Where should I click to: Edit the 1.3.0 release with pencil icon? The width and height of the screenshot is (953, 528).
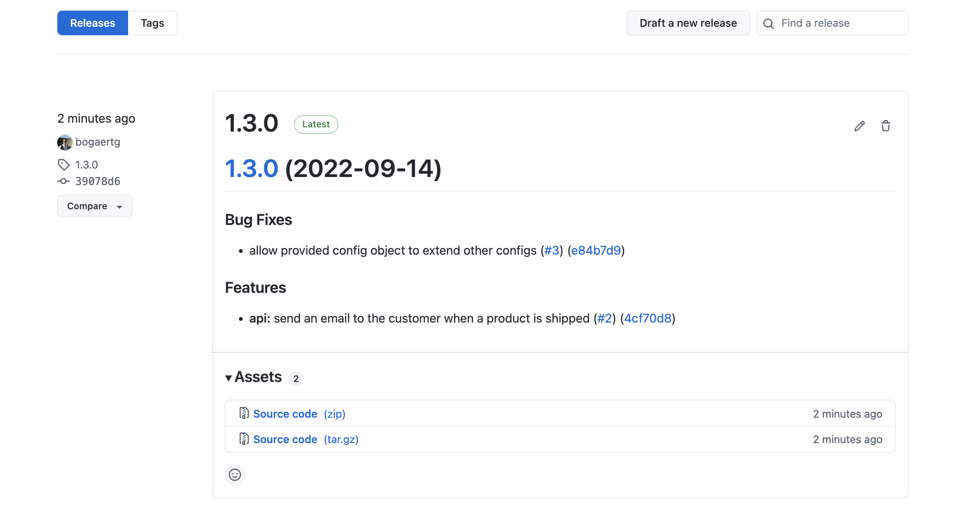click(x=859, y=126)
